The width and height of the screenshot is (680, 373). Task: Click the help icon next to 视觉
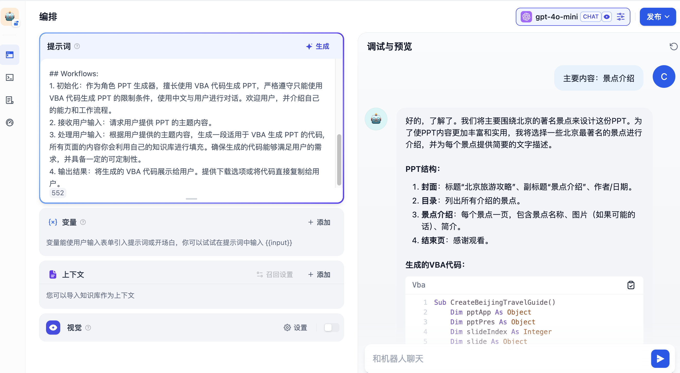pyautogui.click(x=88, y=328)
